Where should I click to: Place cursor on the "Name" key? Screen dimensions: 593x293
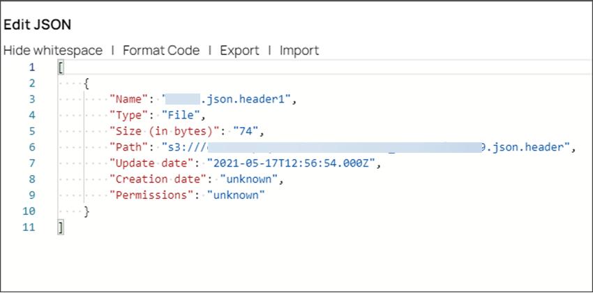point(129,99)
